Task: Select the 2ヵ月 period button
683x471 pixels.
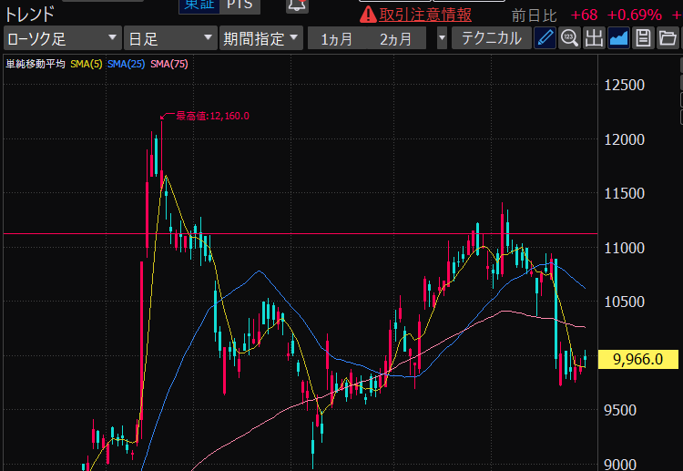Action: [x=395, y=39]
